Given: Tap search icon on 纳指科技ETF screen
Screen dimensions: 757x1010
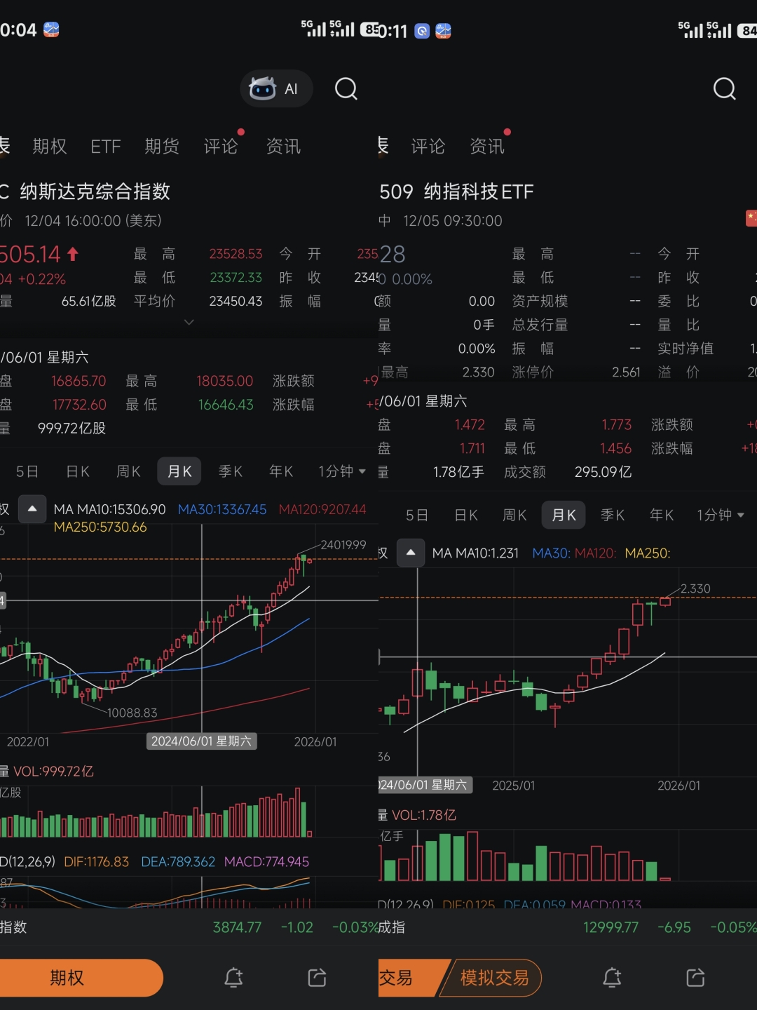Looking at the screenshot, I should click(725, 88).
